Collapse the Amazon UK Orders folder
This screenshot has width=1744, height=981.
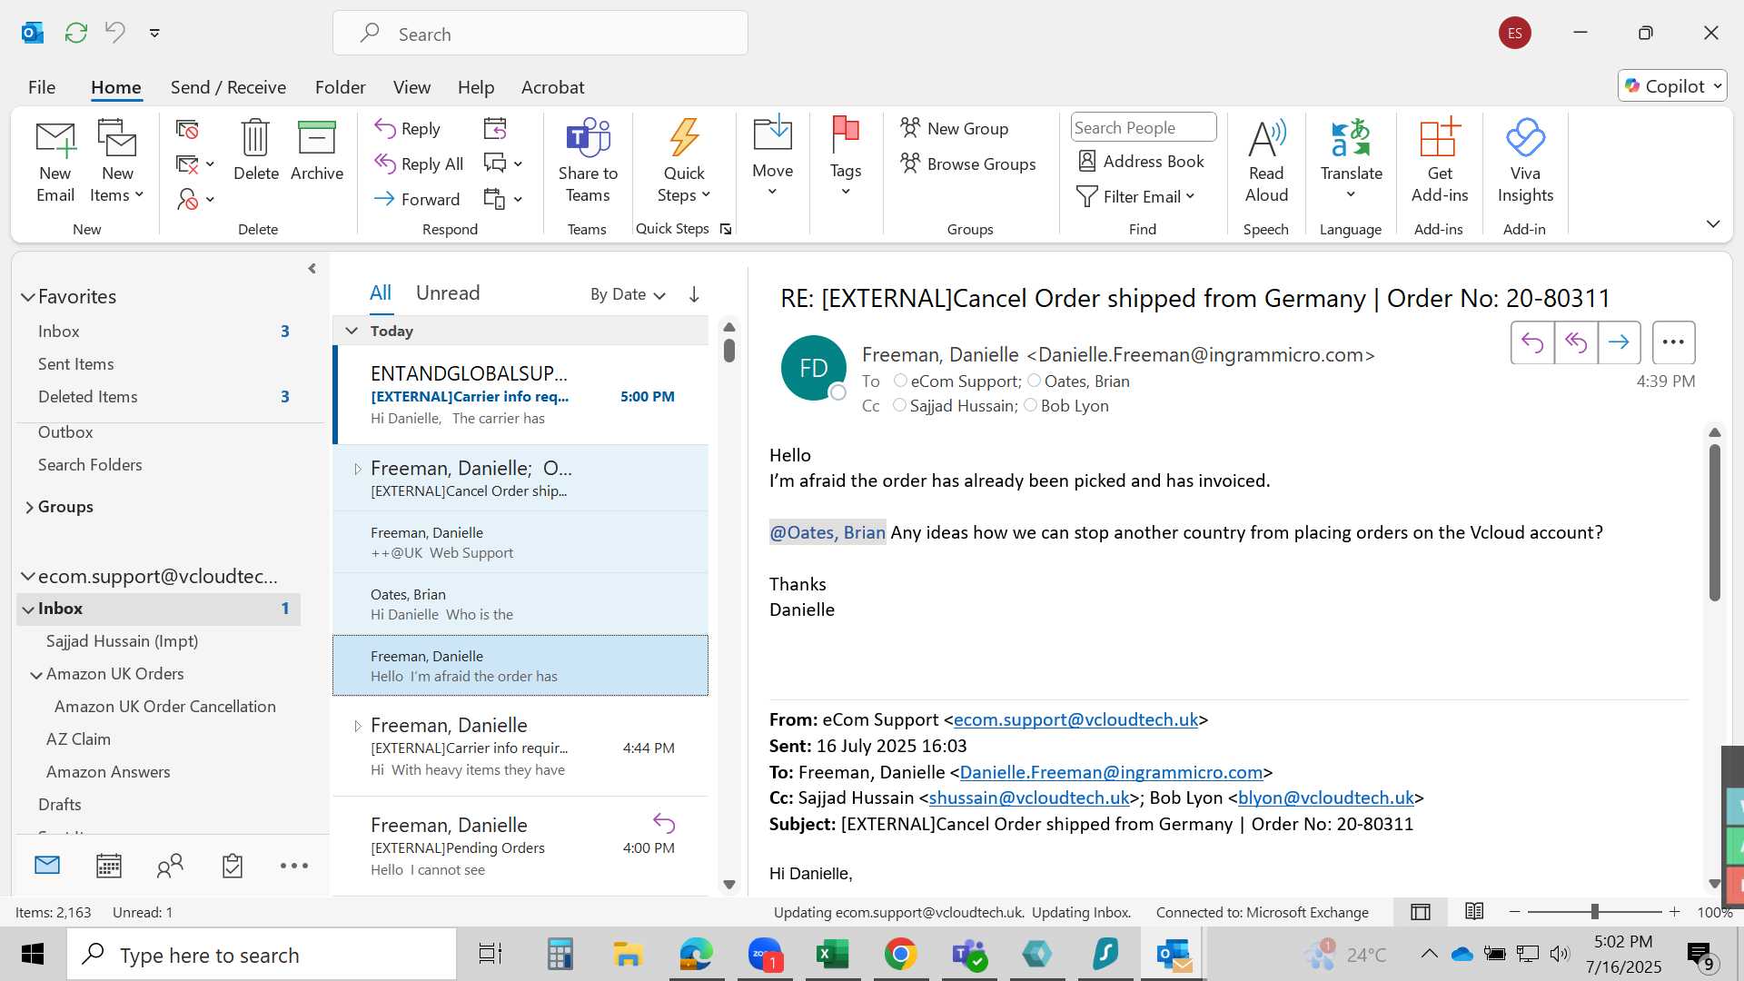tap(36, 675)
